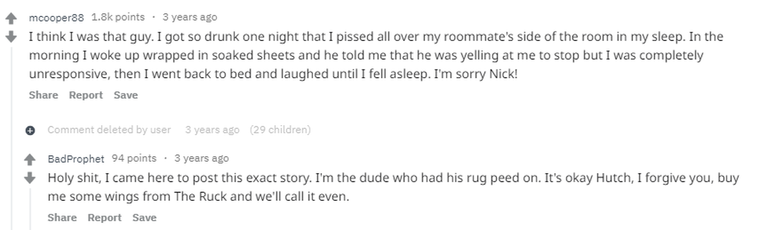Expand the deleted comment with plus icon
Screen dimensions: 759x230
pyautogui.click(x=30, y=131)
